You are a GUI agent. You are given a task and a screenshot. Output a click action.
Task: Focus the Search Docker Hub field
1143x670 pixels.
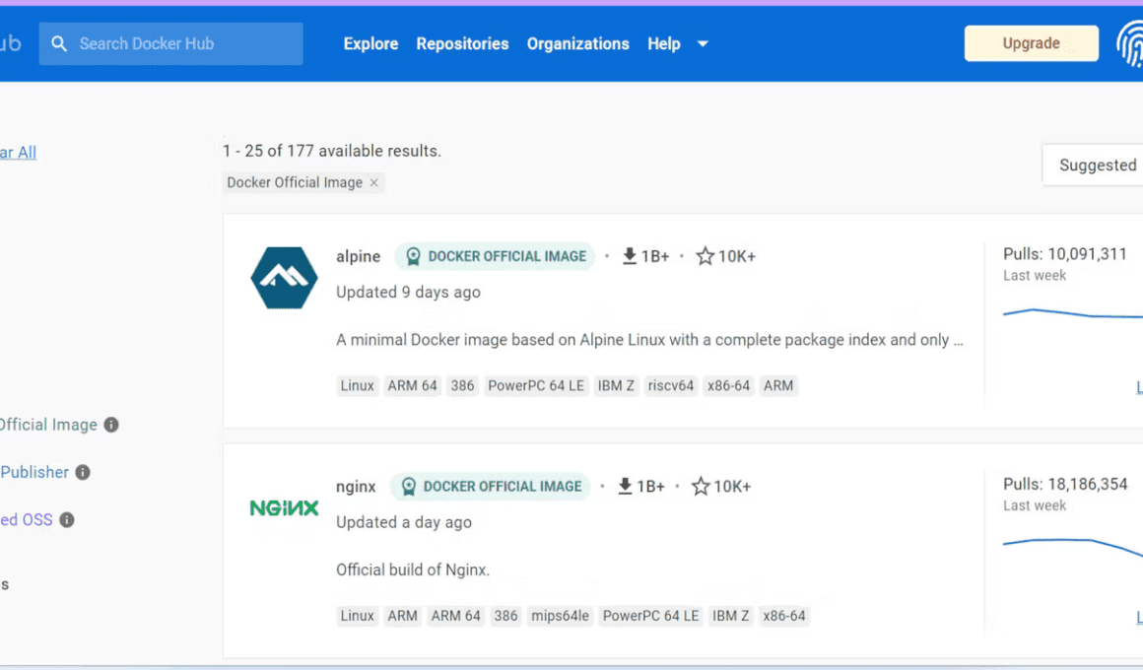170,43
